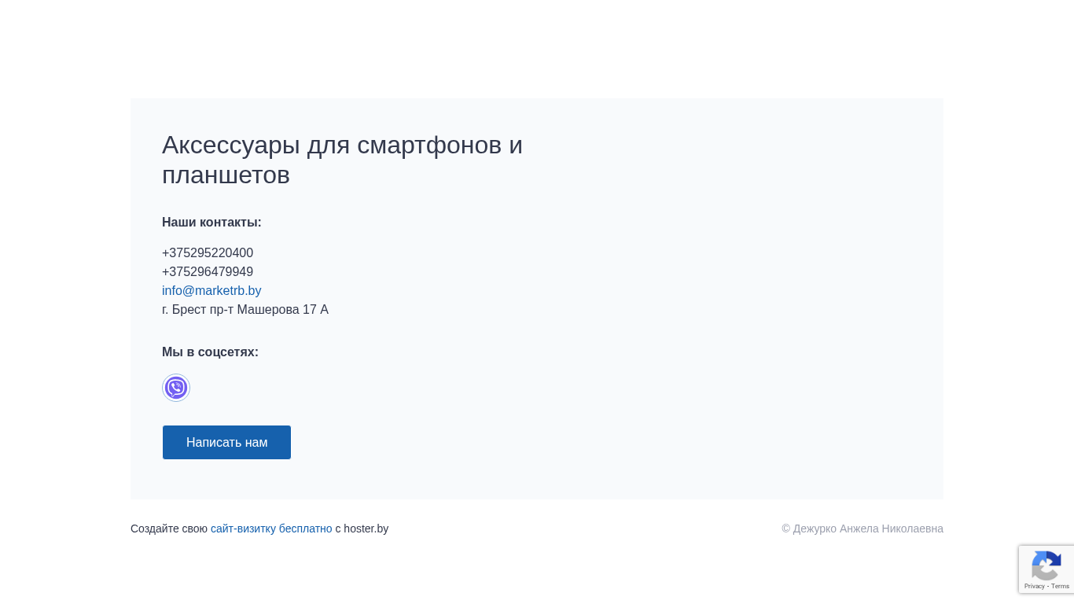Follow the "сайт-визитку бесплатно" link
The height and width of the screenshot is (604, 1074).
(271, 528)
